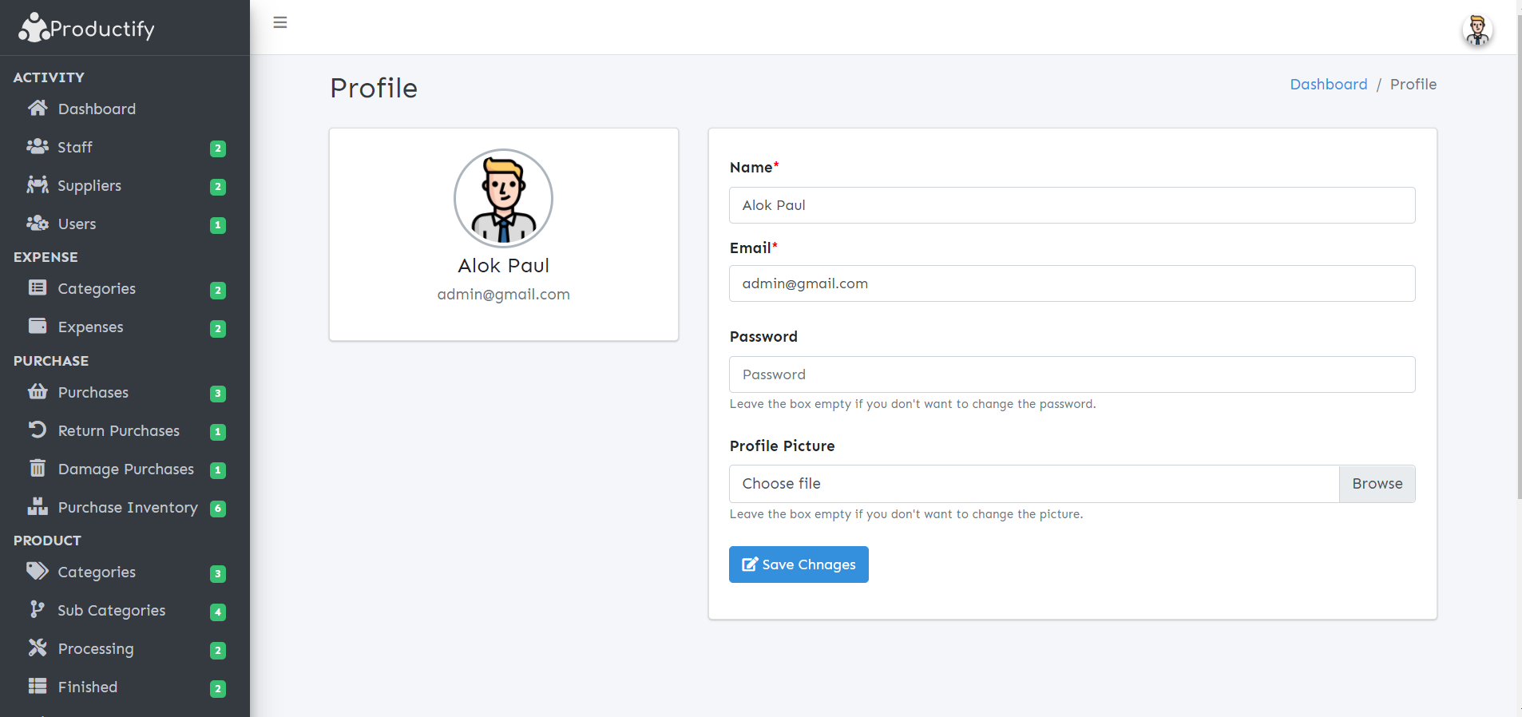Click the Dashboard home icon
This screenshot has height=717, width=1522.
[38, 109]
